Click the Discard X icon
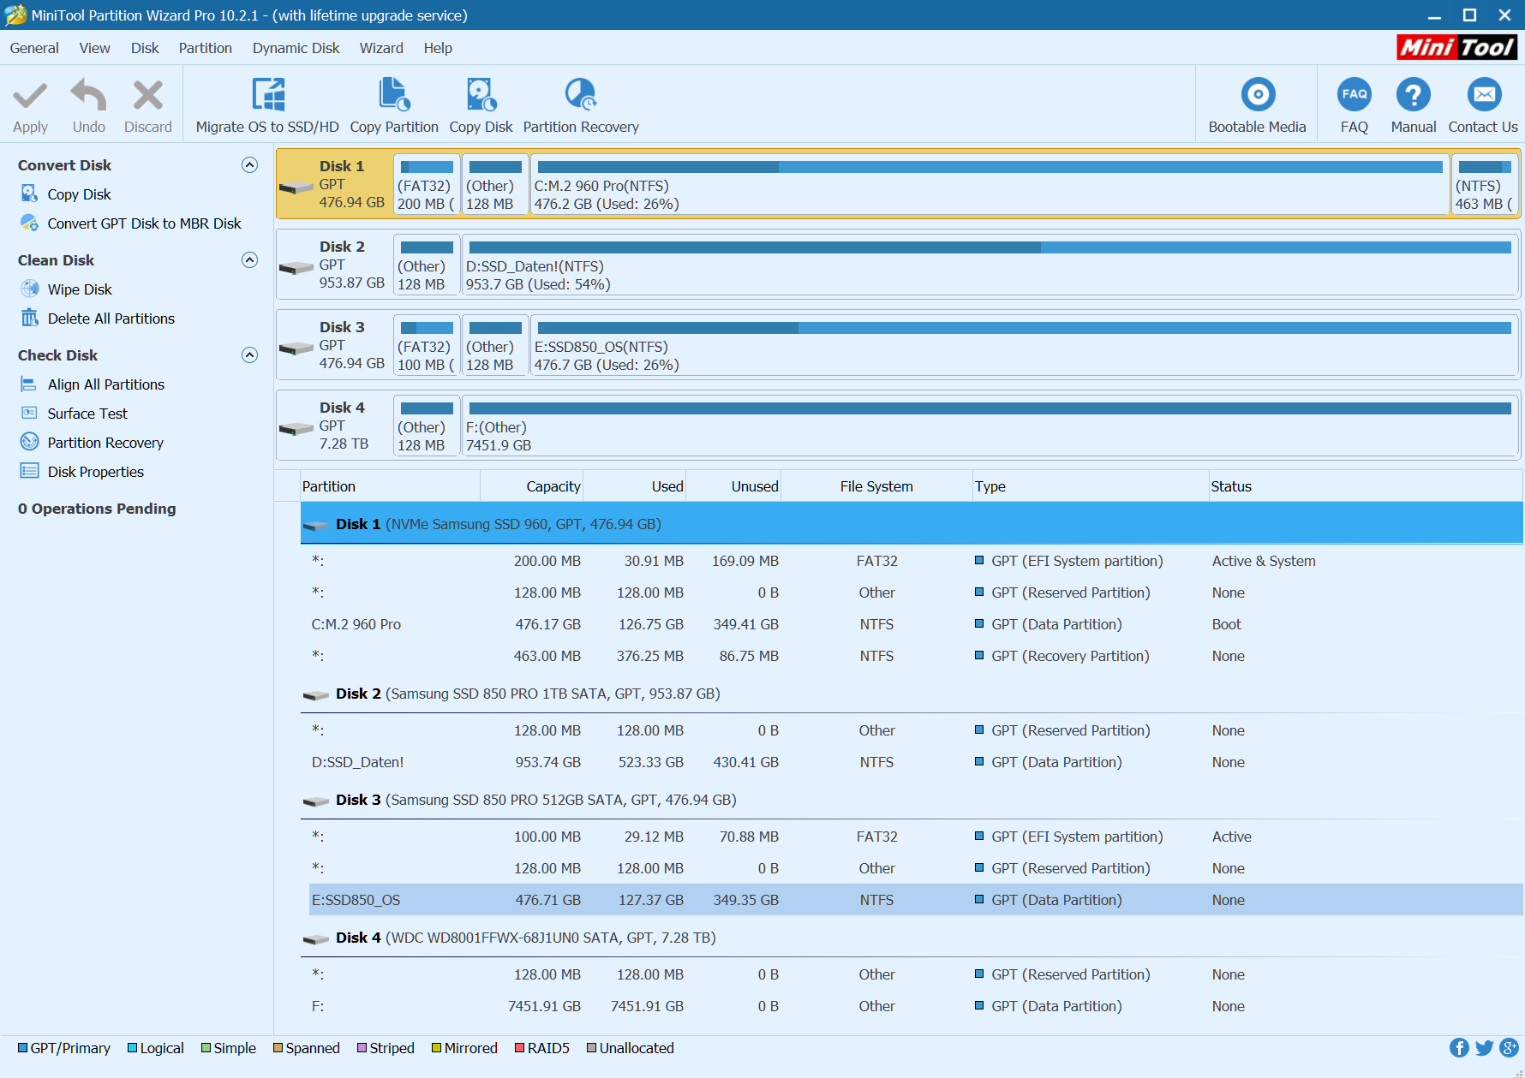The width and height of the screenshot is (1525, 1078). click(148, 95)
